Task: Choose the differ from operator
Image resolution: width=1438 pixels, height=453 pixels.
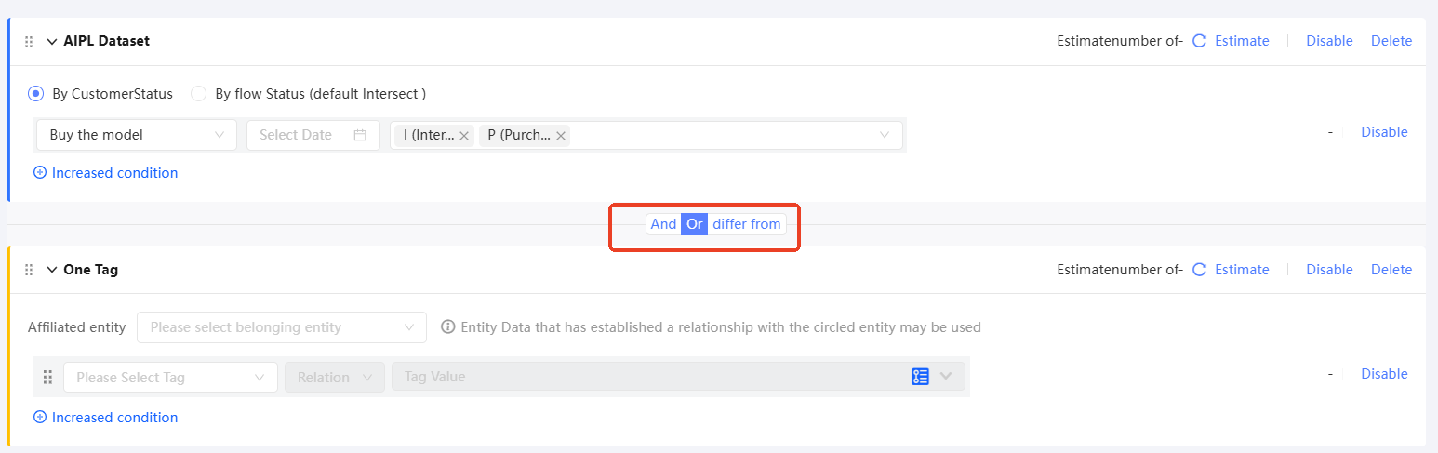Action: click(x=746, y=224)
